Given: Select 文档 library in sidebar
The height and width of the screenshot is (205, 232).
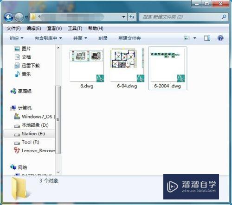Looking at the screenshot, I should point(26,57).
